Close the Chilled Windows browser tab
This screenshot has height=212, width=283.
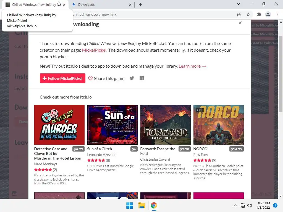pos(64,5)
